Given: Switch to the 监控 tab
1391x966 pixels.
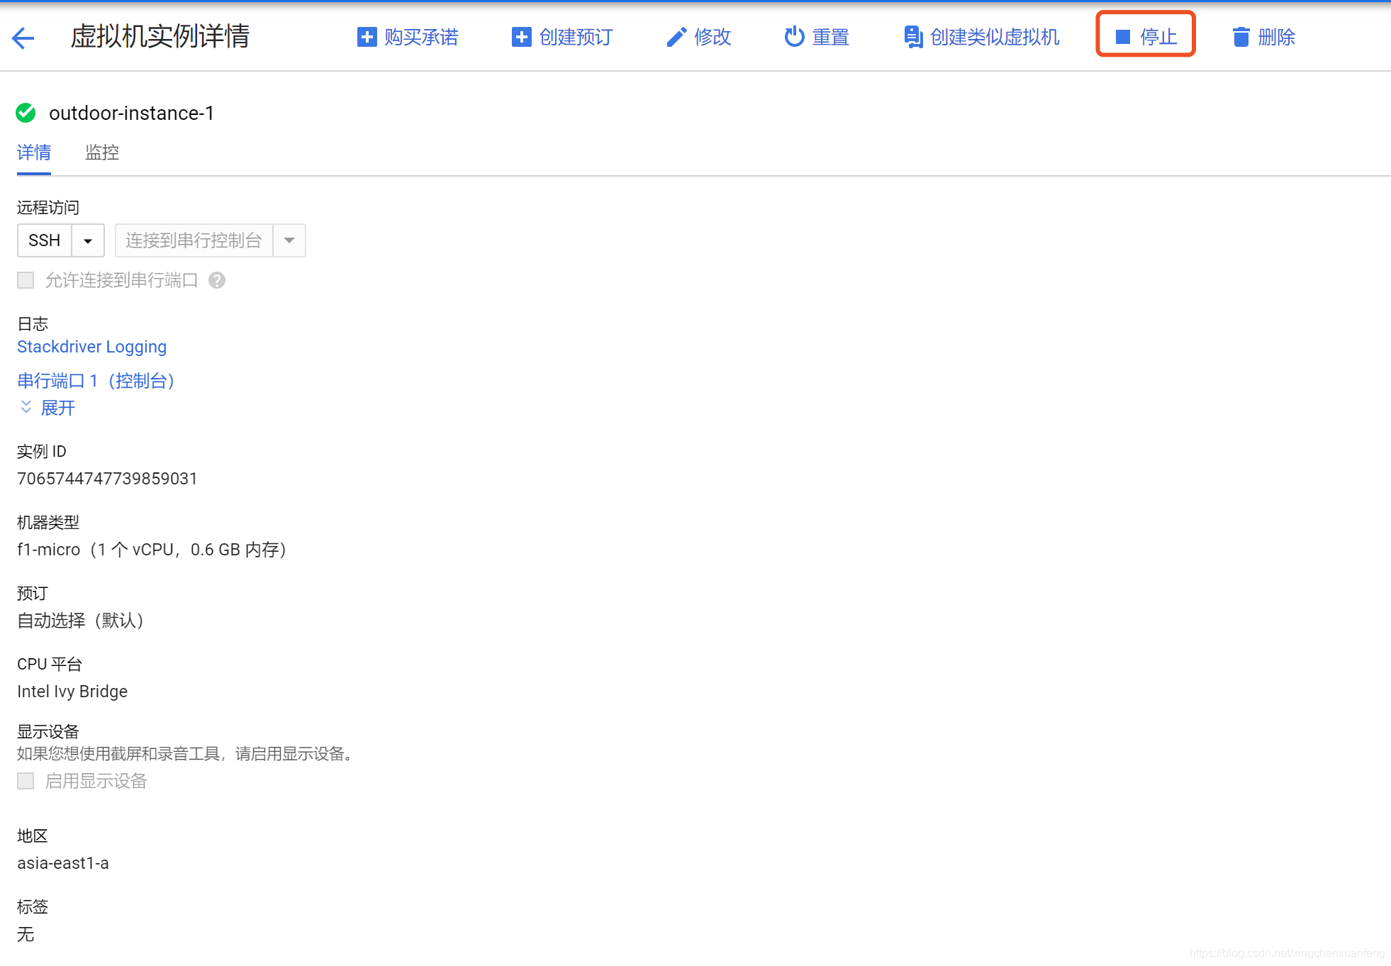Looking at the screenshot, I should coord(101,152).
